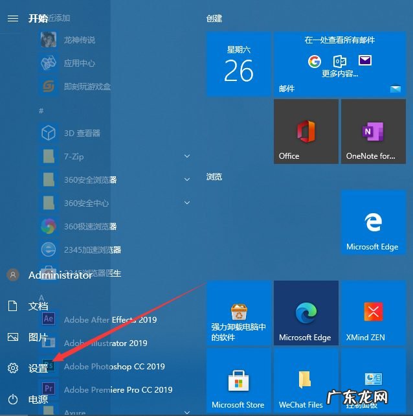Click the hamburger menu icon beside 开始
Image resolution: width=413 pixels, height=416 pixels.
[13, 18]
